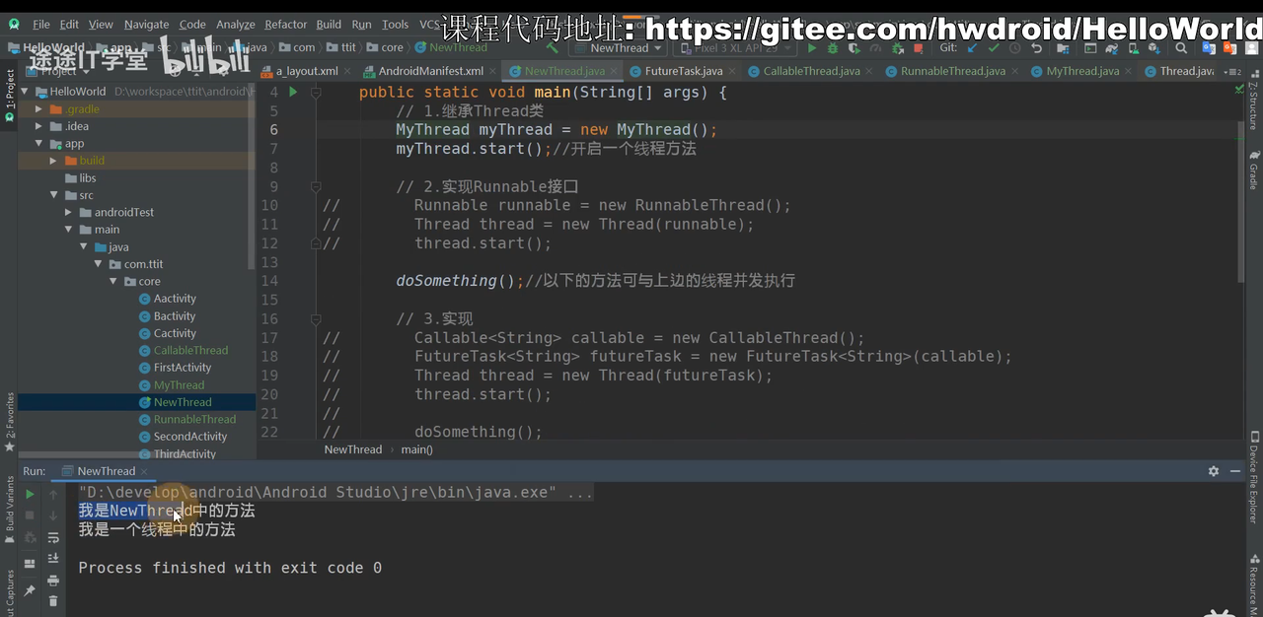Expand the .idea folder
Image resolution: width=1263 pixels, height=617 pixels.
click(39, 126)
